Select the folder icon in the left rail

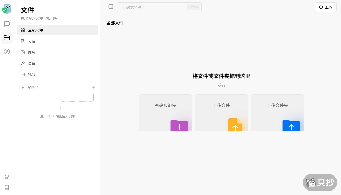click(7, 38)
